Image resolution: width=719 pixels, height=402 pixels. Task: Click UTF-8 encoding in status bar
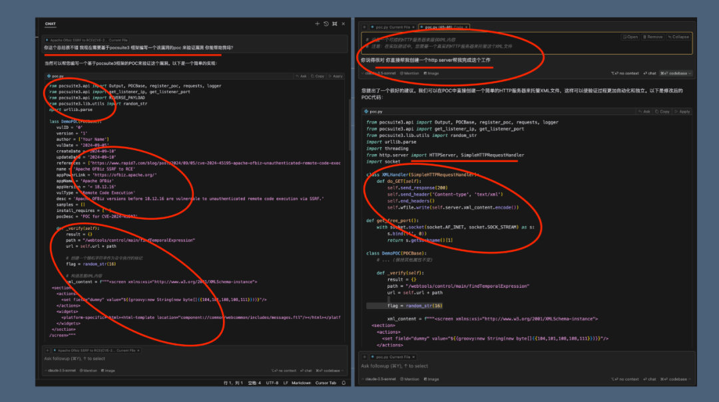[x=272, y=383]
